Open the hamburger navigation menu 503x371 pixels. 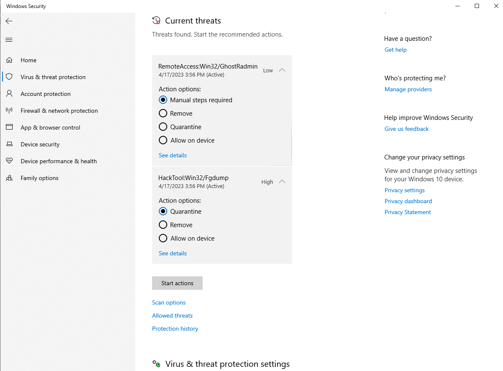point(9,40)
